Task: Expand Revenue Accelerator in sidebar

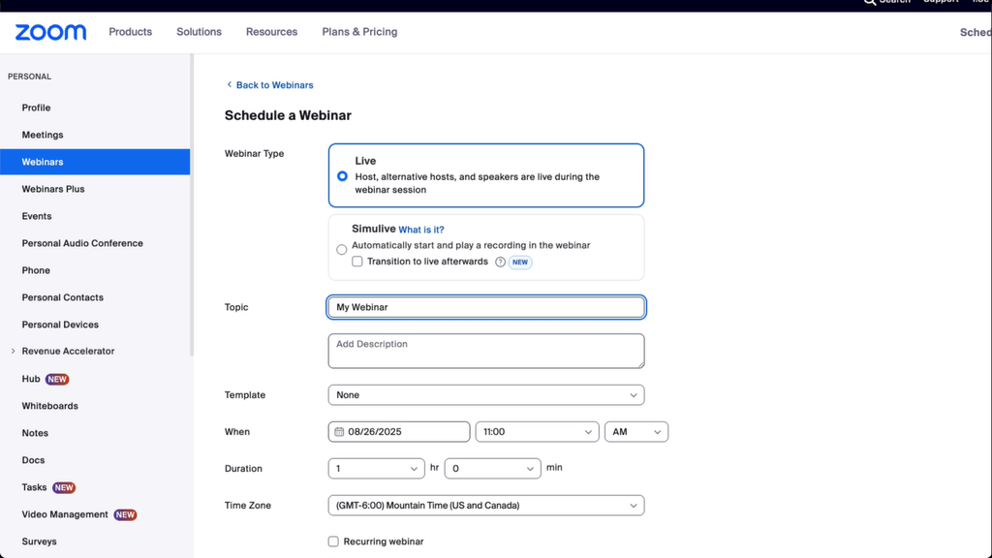Action: [14, 351]
